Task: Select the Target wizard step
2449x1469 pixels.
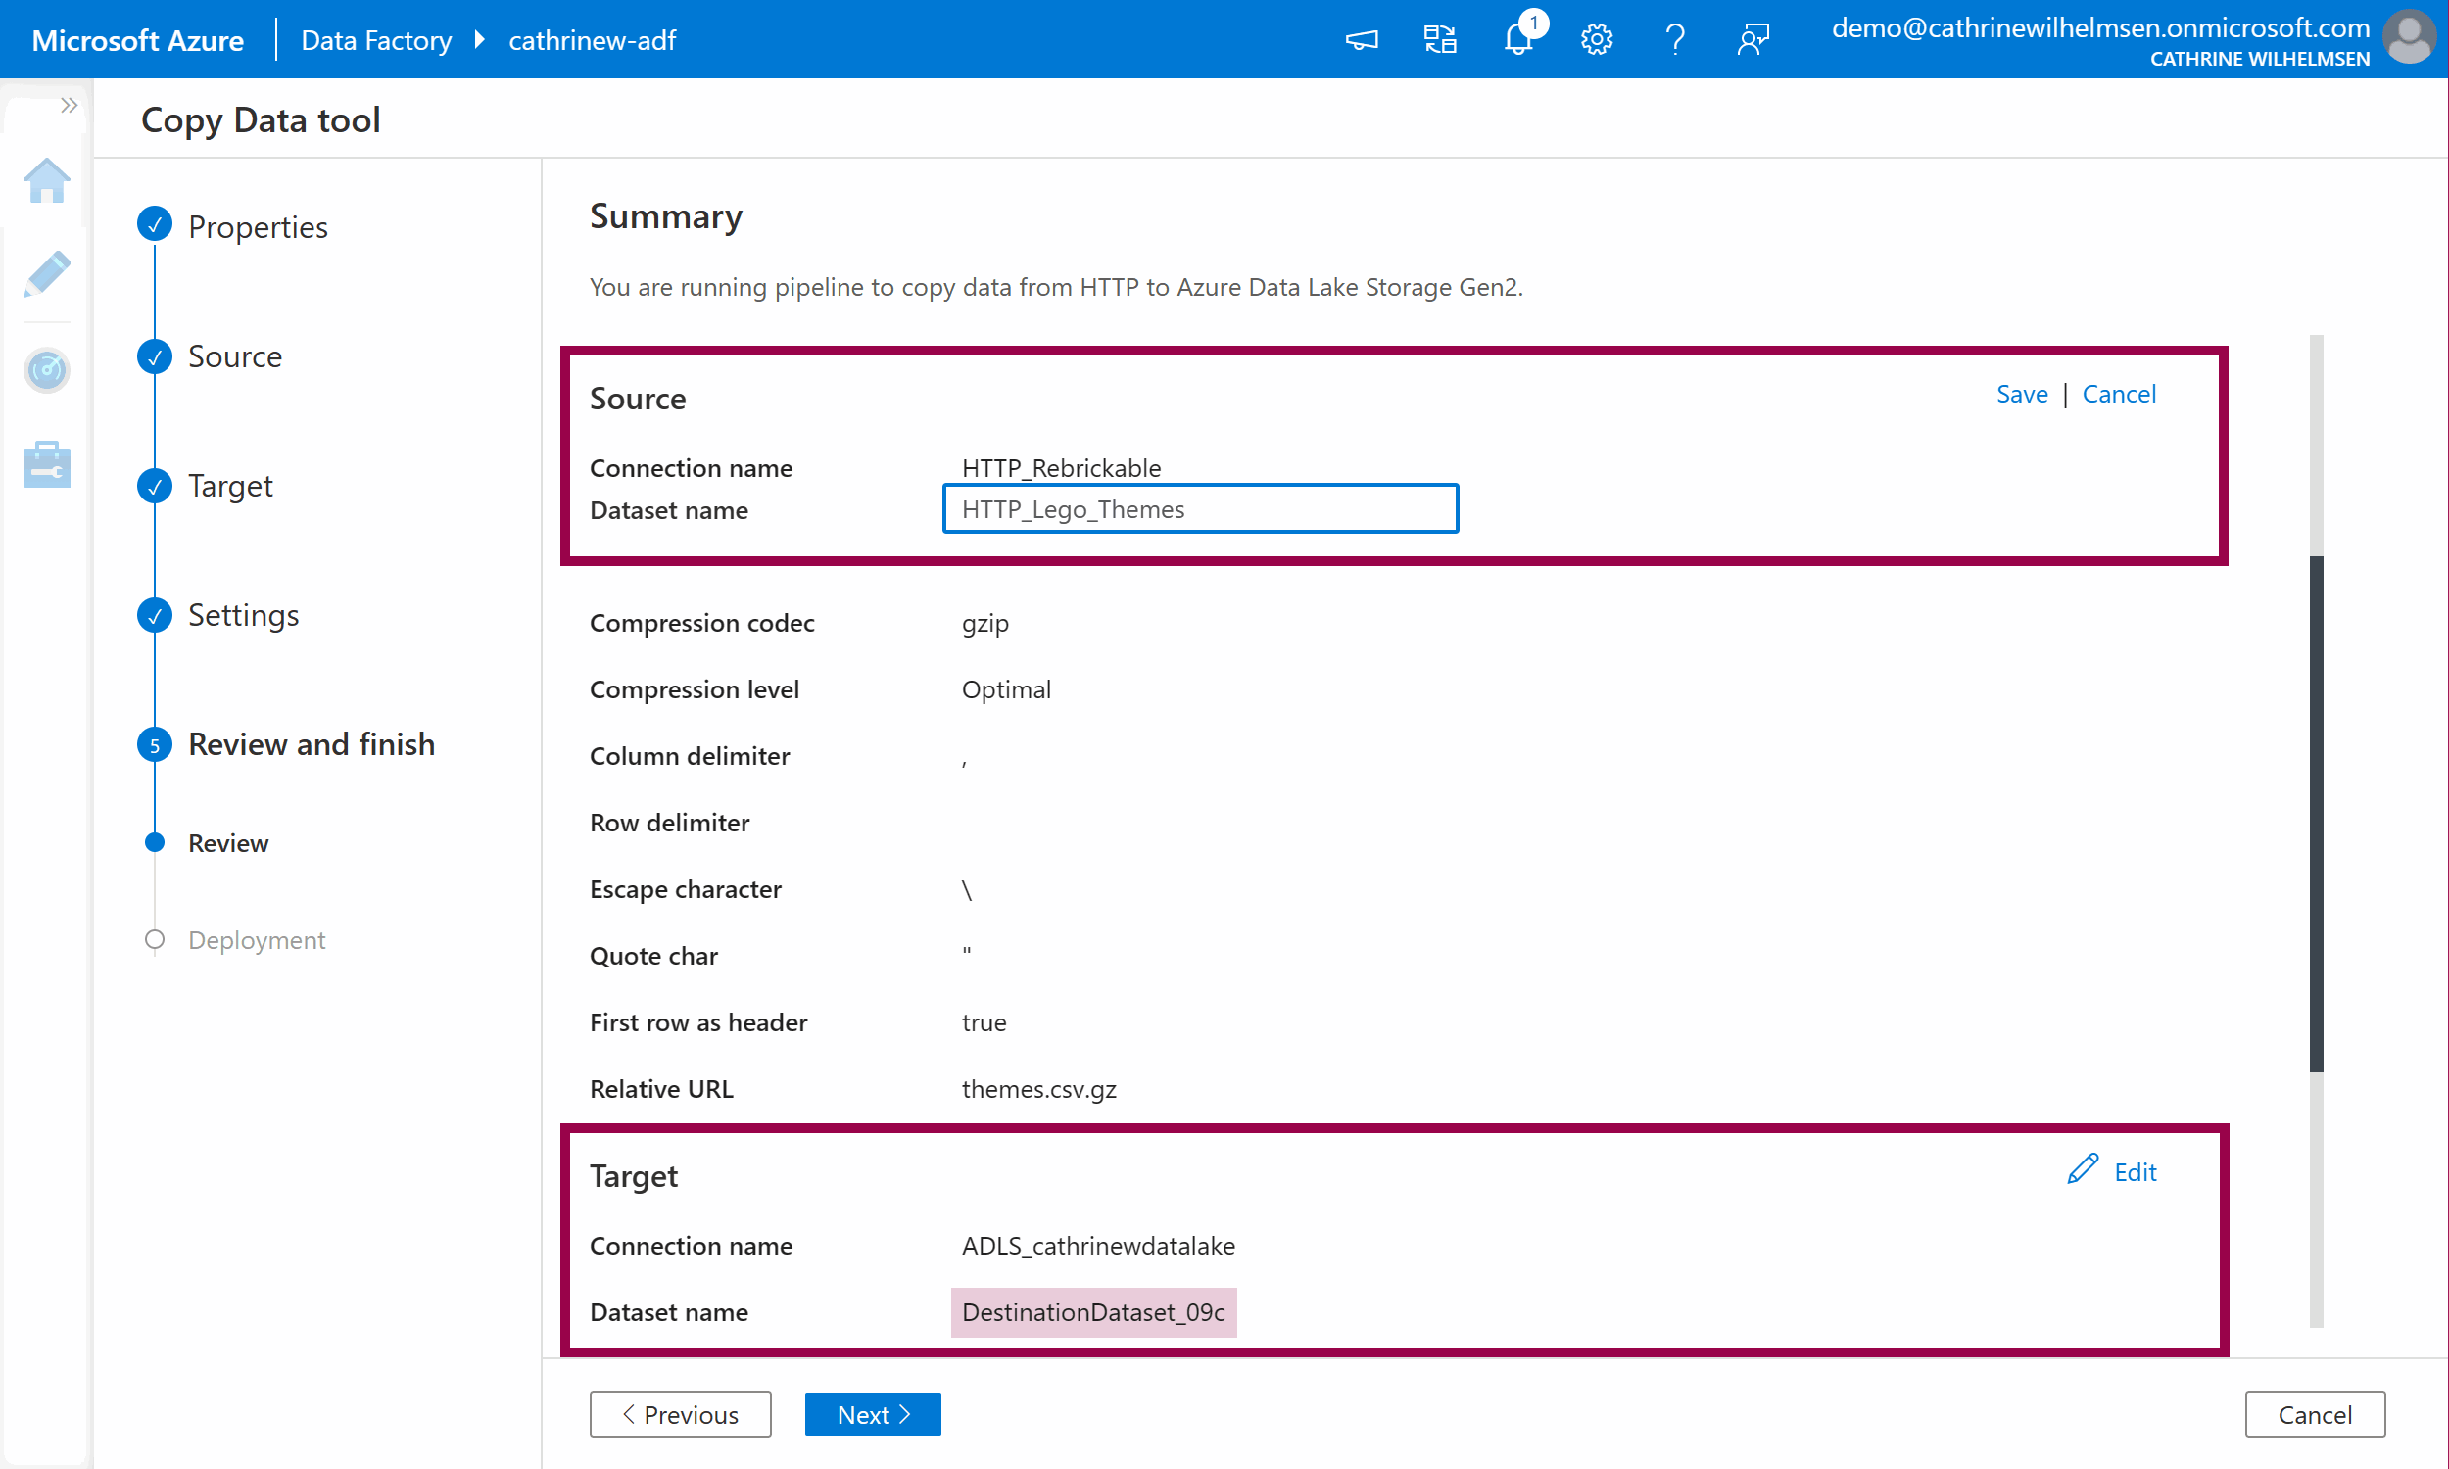Action: coord(229,486)
